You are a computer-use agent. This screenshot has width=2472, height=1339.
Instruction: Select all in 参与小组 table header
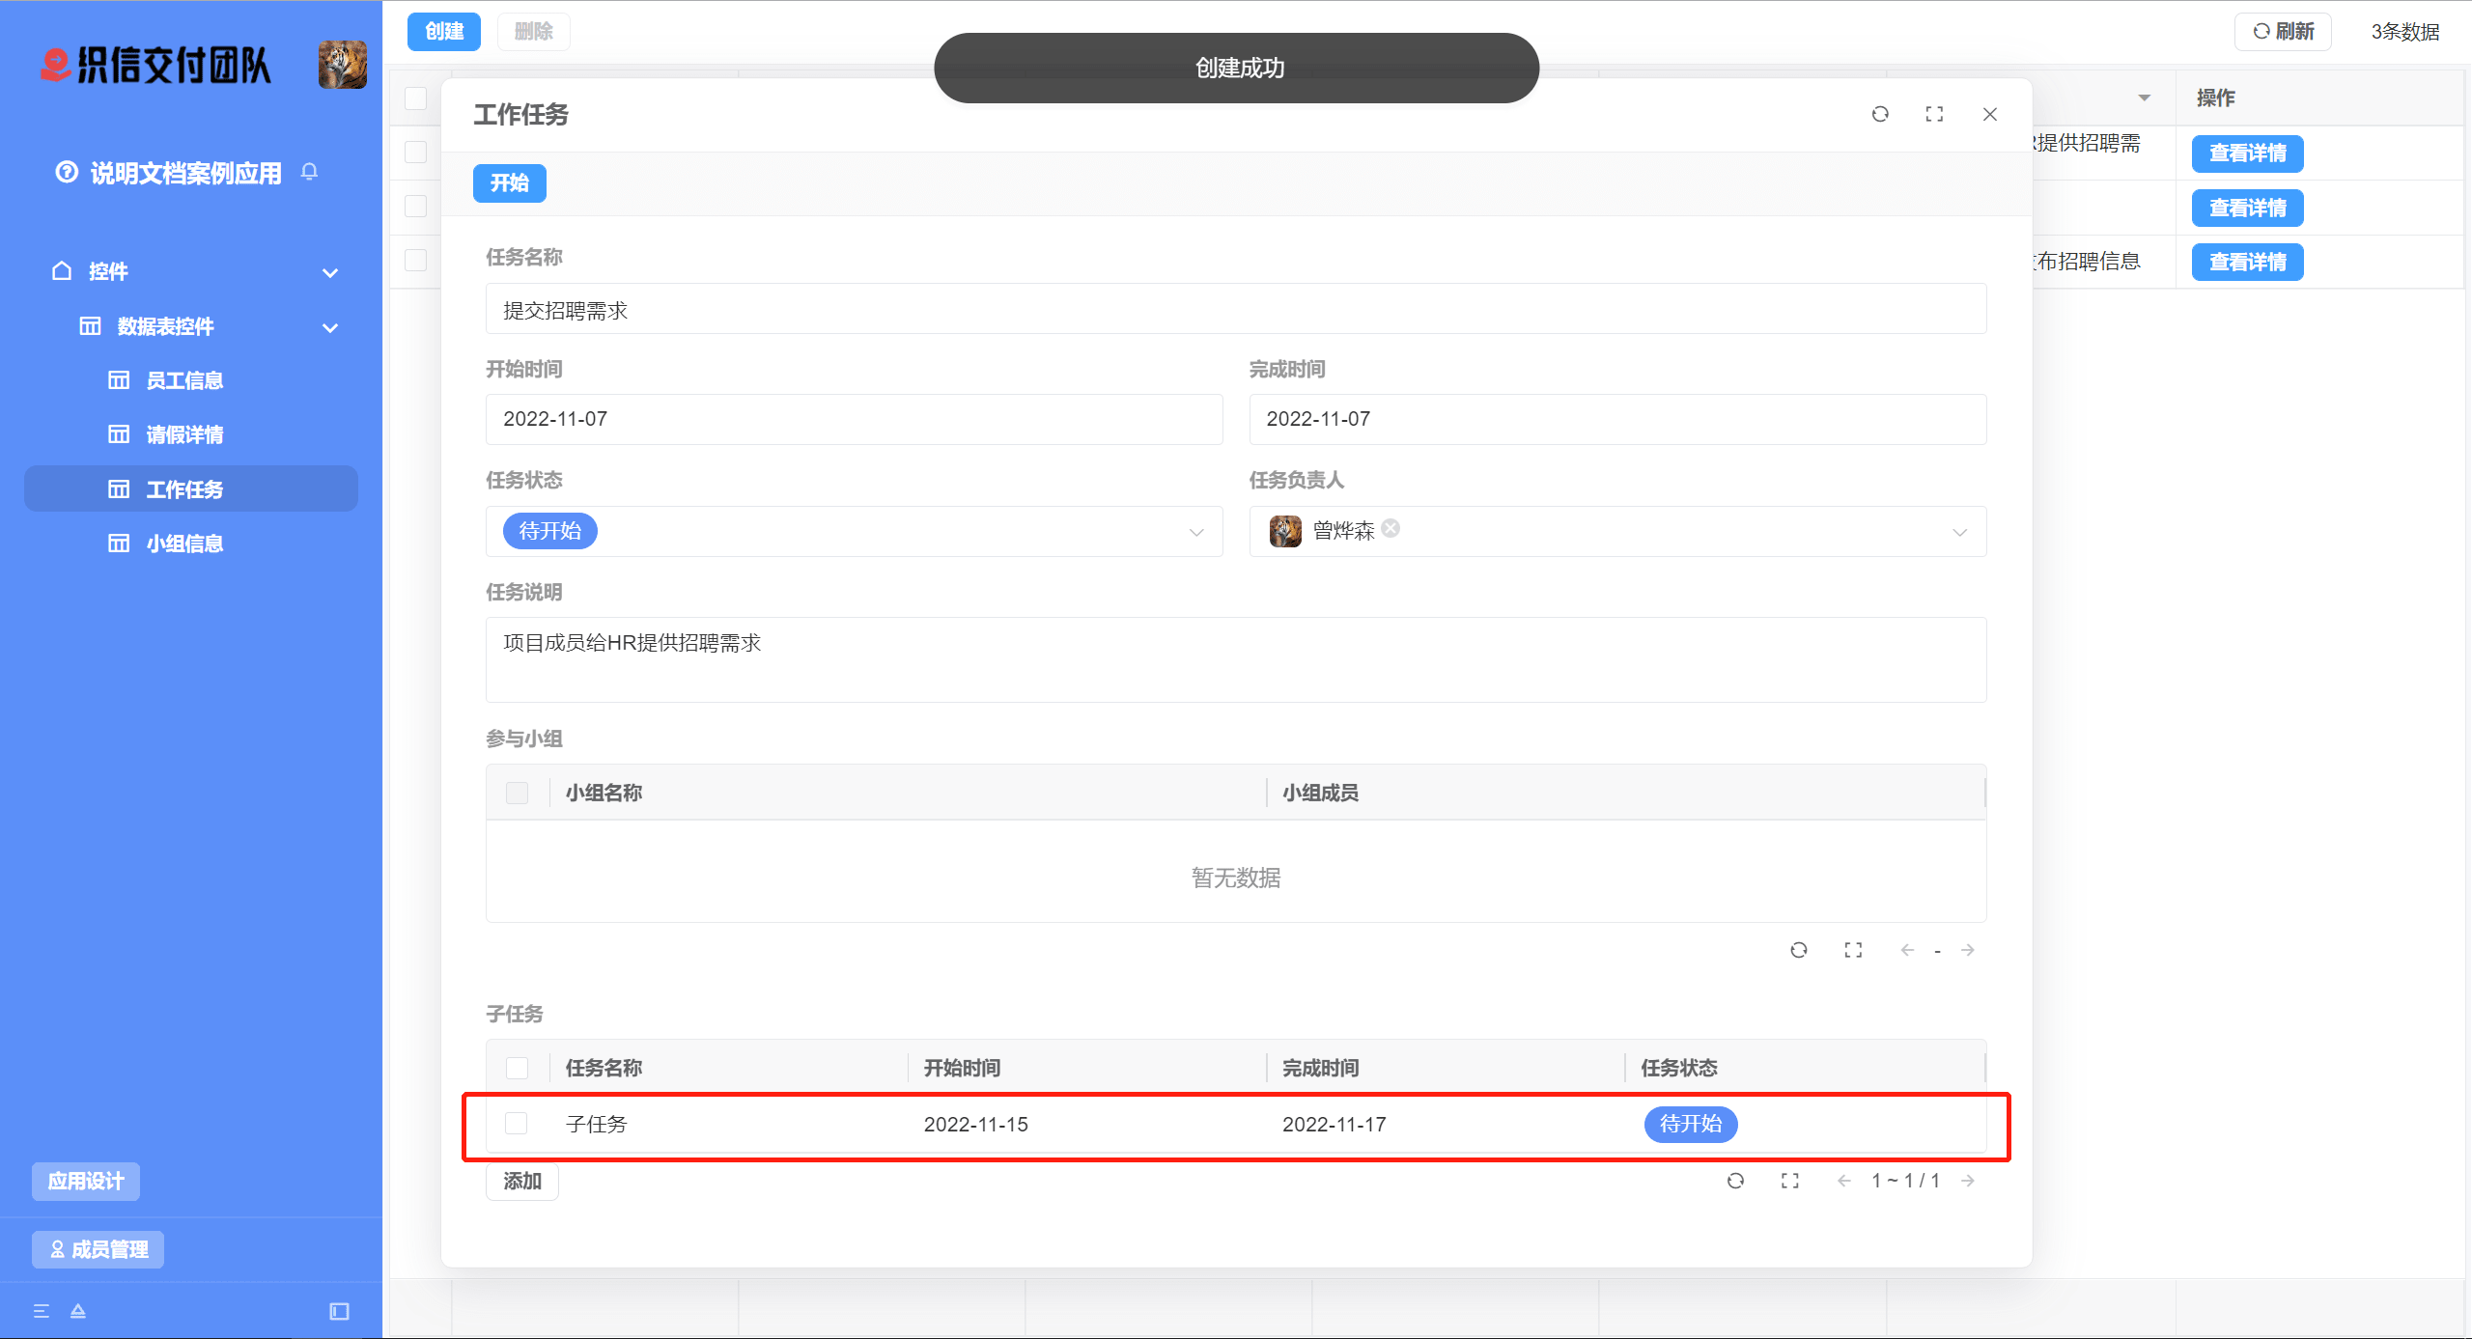point(517,793)
